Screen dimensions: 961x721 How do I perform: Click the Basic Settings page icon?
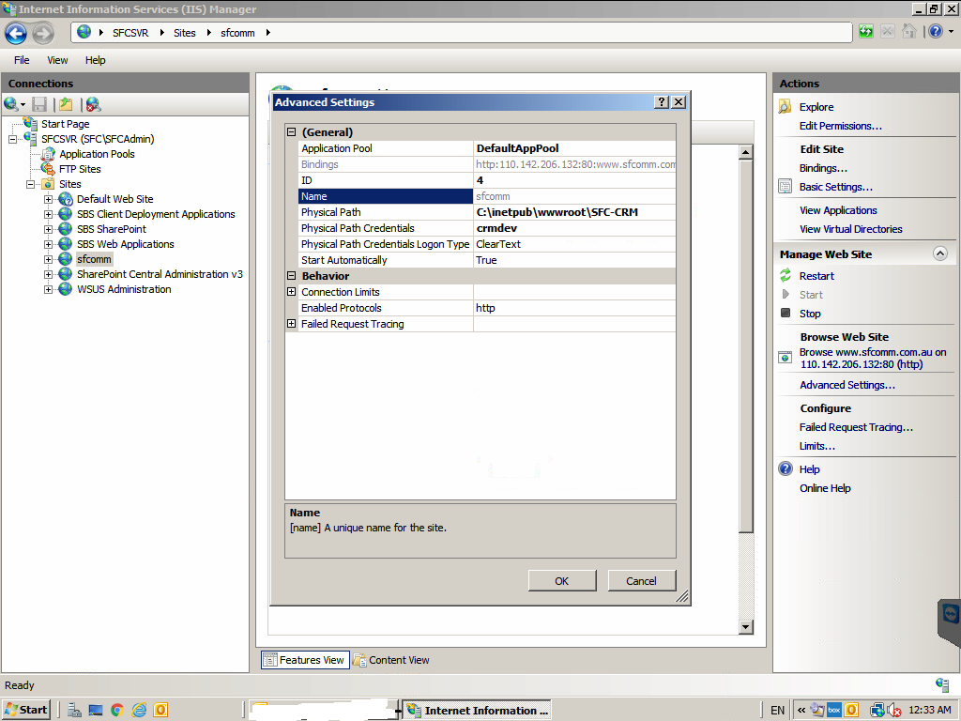click(x=785, y=187)
